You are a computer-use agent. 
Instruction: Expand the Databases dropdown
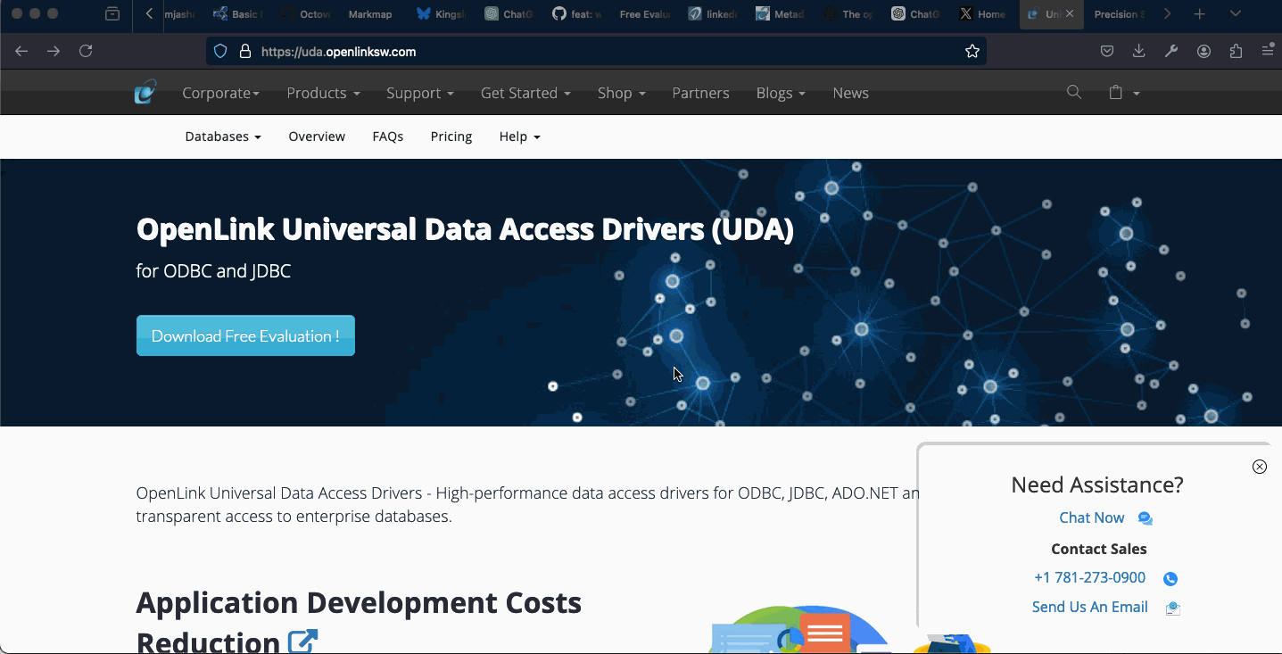coord(222,136)
